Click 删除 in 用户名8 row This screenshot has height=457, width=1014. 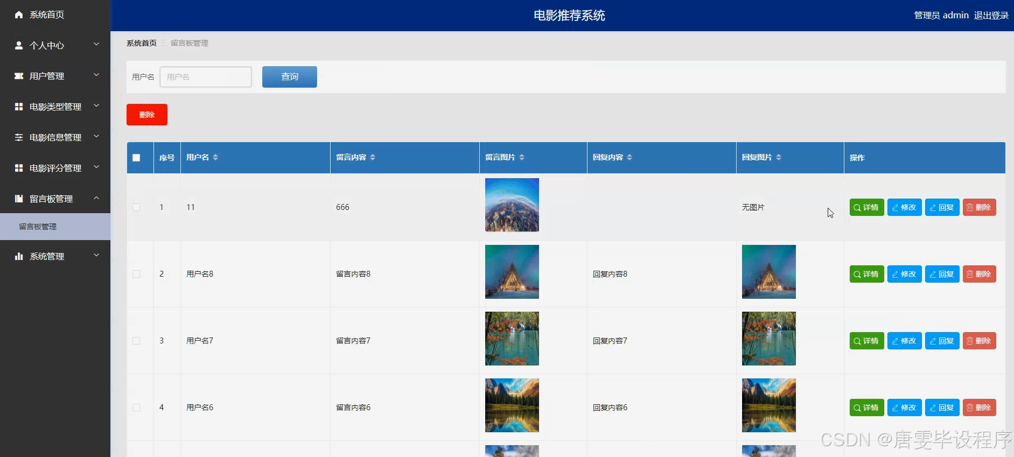coord(979,274)
